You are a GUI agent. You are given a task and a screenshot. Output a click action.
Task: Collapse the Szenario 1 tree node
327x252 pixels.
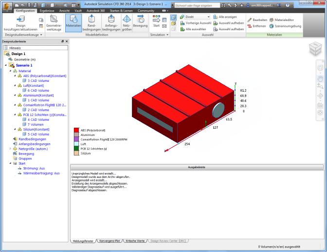(x=6, y=65)
